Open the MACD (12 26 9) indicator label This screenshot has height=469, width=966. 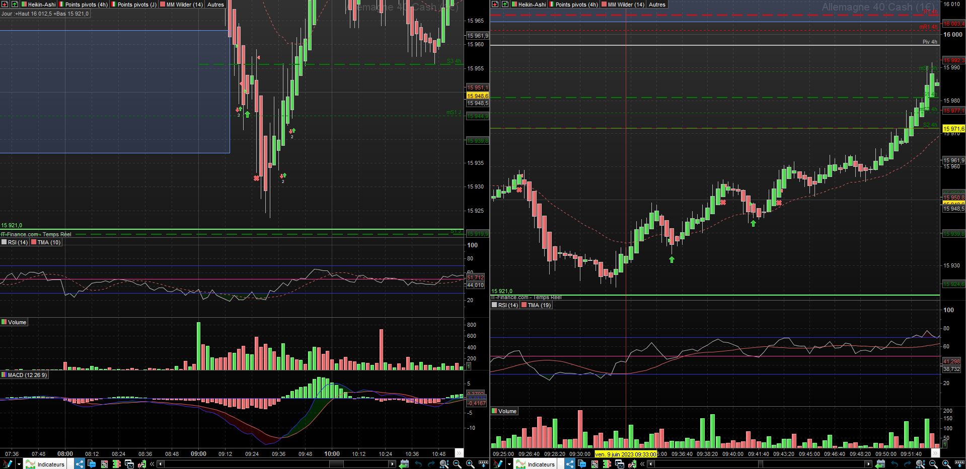click(24, 375)
